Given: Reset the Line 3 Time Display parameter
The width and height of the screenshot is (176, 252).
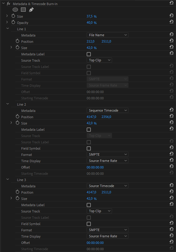Looking at the screenshot, I should click(171, 235).
